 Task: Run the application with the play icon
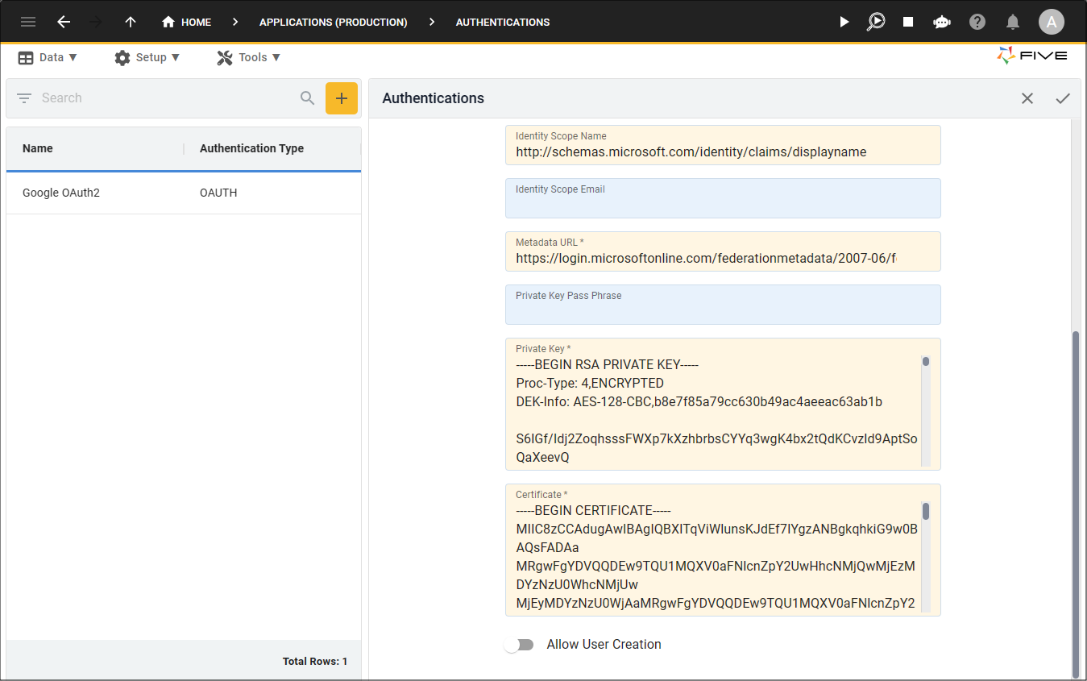pyautogui.click(x=844, y=22)
